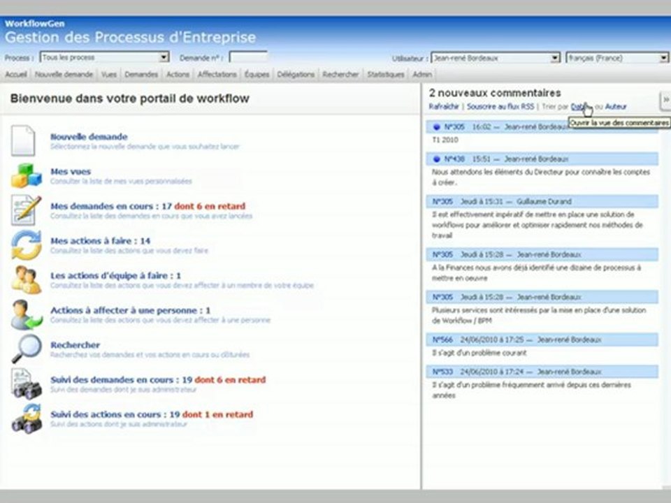This screenshot has height=503, width=671.
Task: Collapse the comments panel with double-arrow button
Action: tap(665, 100)
